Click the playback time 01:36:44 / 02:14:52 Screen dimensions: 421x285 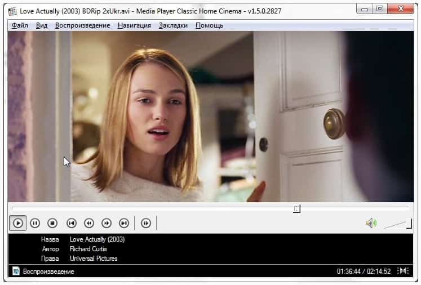(x=364, y=271)
